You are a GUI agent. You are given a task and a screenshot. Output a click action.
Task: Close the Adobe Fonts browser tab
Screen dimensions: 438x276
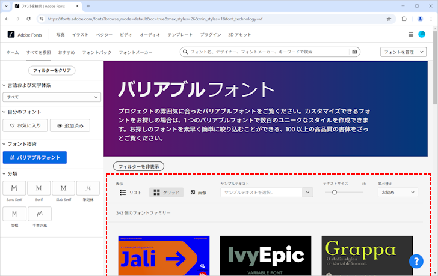click(78, 6)
